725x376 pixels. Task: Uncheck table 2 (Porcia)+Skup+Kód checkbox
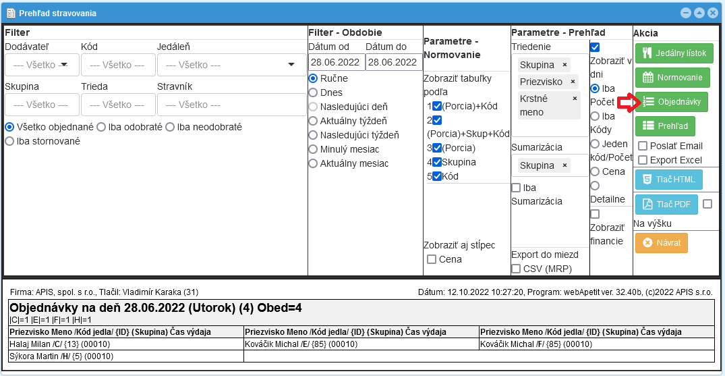(436, 120)
